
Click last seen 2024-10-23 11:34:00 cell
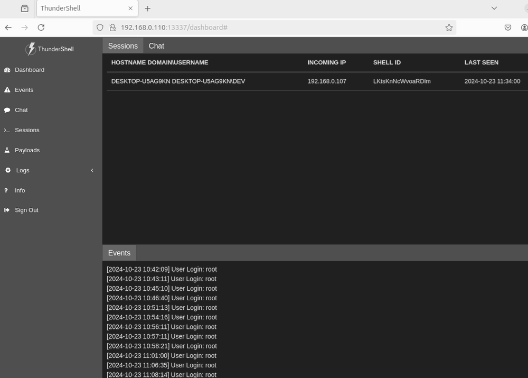pyautogui.click(x=492, y=81)
